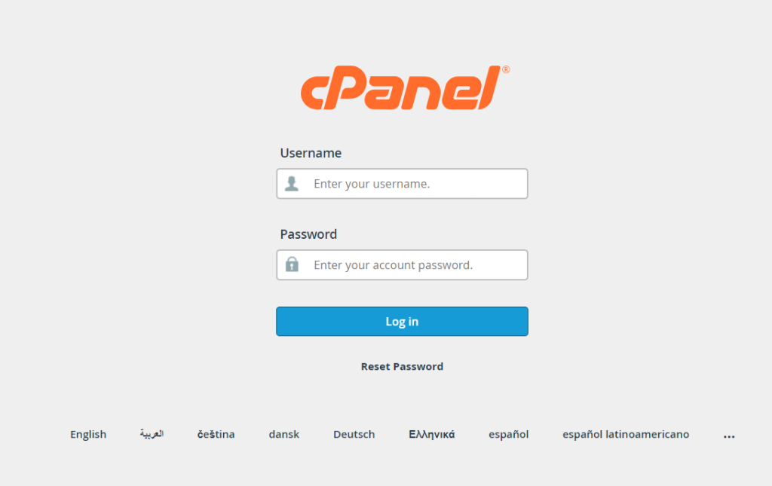Switch to Deutsch language
Image resolution: width=772 pixels, height=486 pixels.
[354, 435]
